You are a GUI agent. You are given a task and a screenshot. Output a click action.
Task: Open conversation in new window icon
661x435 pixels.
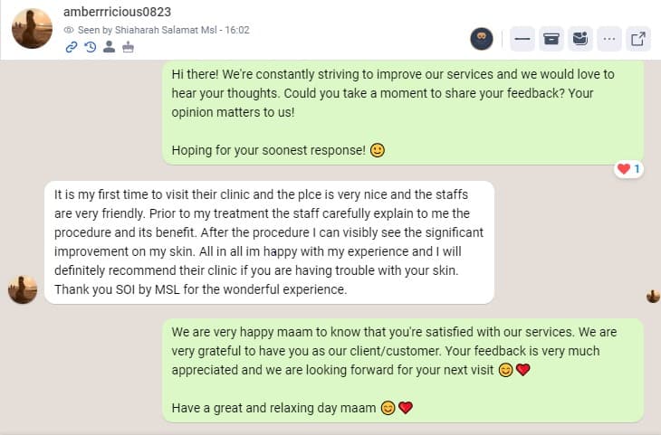pos(637,39)
